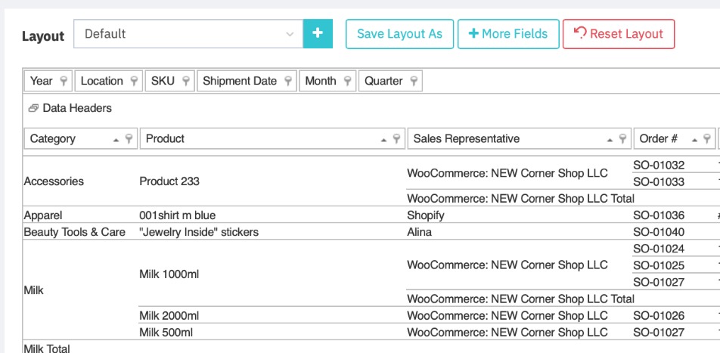Toggle sort arrow on Order # column
720x353 pixels.
694,139
